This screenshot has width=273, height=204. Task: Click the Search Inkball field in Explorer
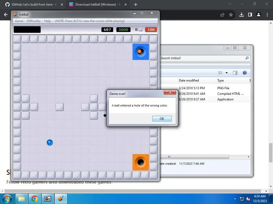pos(203,58)
